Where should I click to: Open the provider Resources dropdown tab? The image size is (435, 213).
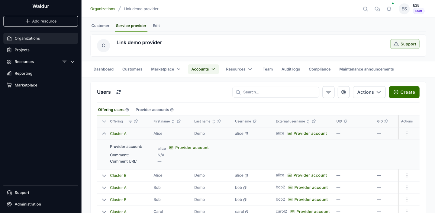tap(239, 69)
